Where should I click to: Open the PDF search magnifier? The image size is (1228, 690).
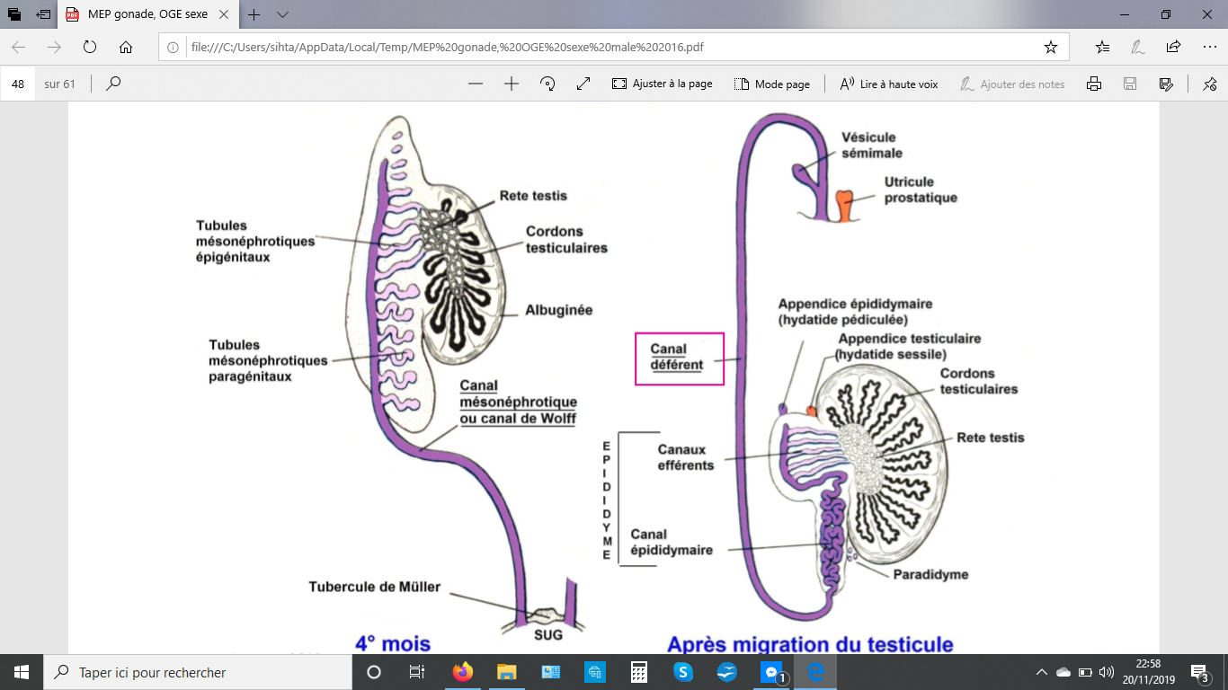tap(113, 84)
